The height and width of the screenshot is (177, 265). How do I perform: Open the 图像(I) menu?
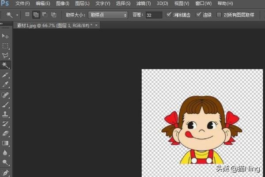coord(63,4)
